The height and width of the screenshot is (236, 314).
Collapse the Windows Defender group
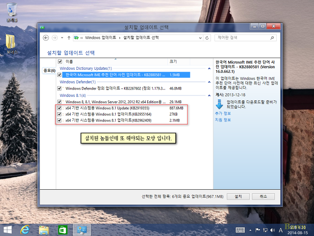pos(209,82)
